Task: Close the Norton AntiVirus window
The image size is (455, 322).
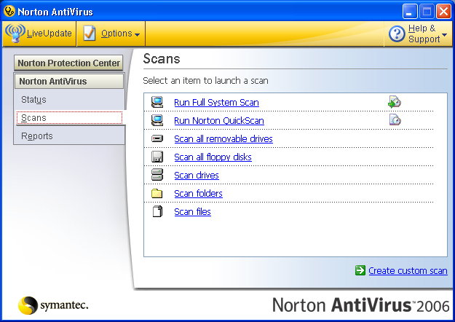Action: point(443,12)
